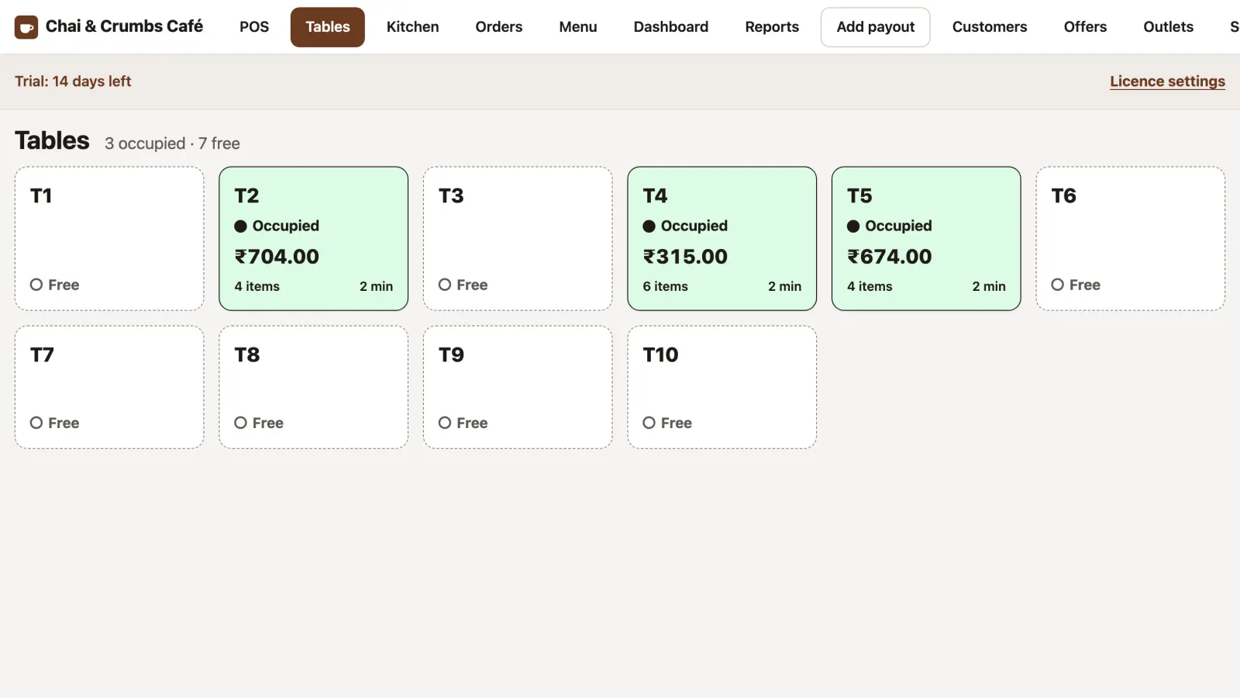Click the ₹315.00 amount on T4
Image resolution: width=1240 pixels, height=698 pixels.
(685, 257)
